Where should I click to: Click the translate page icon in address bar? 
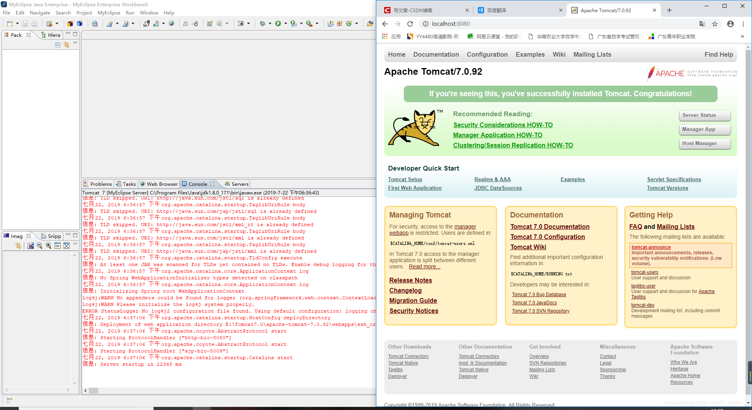[x=702, y=24]
